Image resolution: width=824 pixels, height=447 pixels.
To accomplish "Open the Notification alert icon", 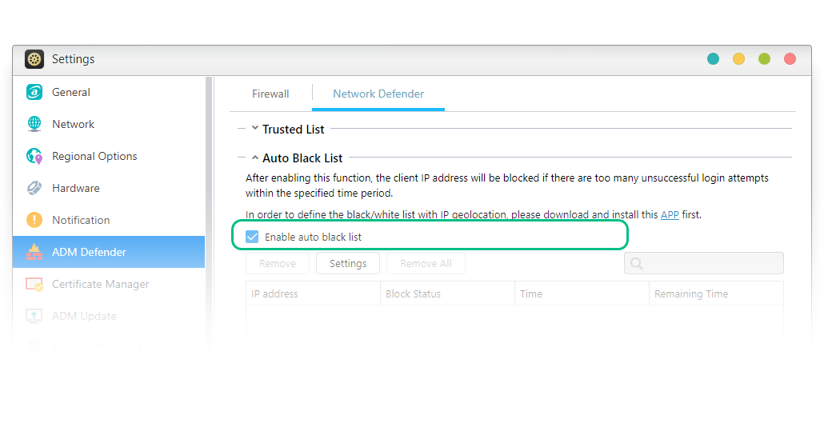I will click(34, 220).
